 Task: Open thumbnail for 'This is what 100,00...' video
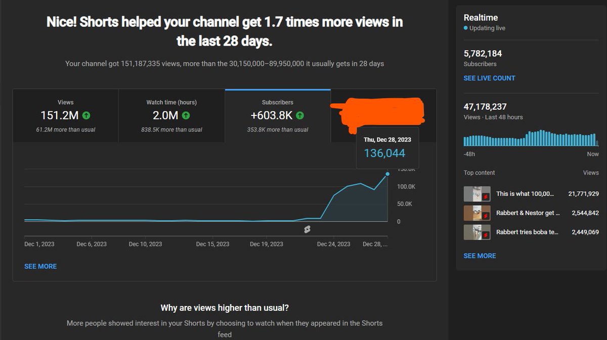[x=477, y=194]
